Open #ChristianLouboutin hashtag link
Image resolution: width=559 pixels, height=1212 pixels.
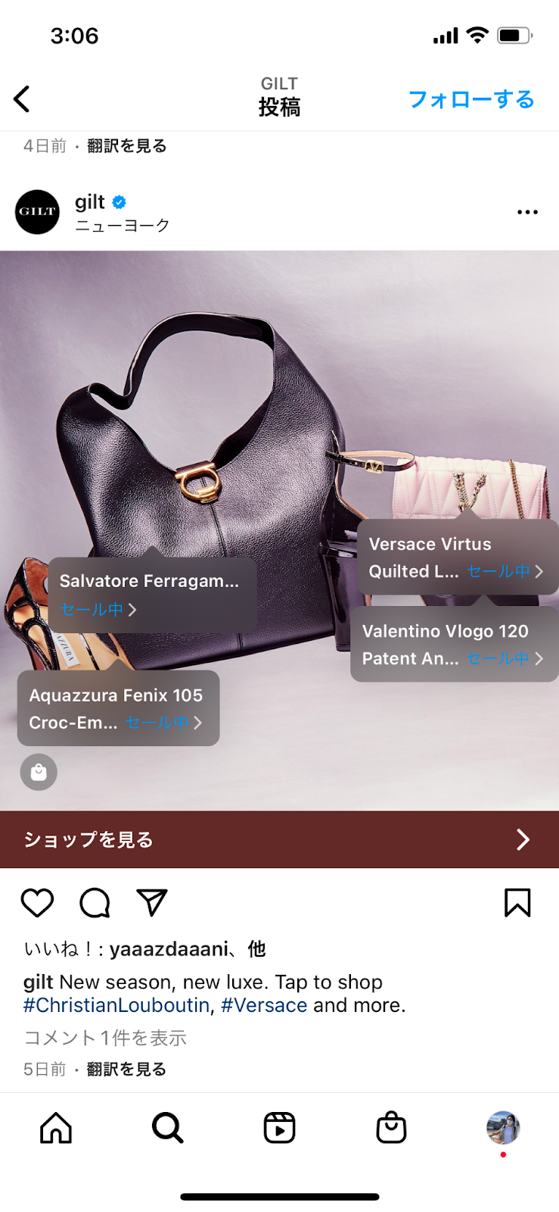pyautogui.click(x=116, y=1005)
